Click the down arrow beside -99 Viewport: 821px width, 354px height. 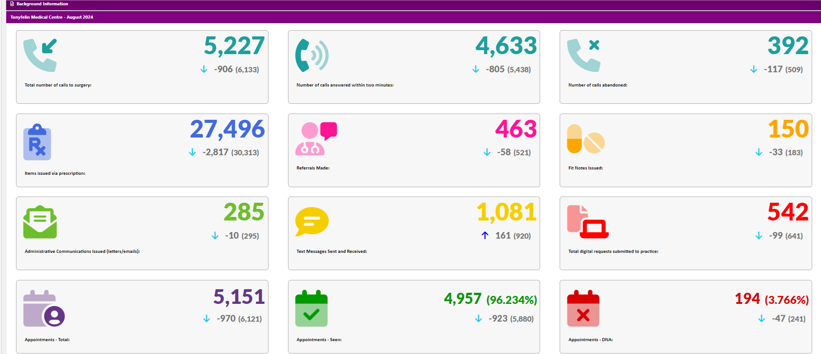(759, 236)
